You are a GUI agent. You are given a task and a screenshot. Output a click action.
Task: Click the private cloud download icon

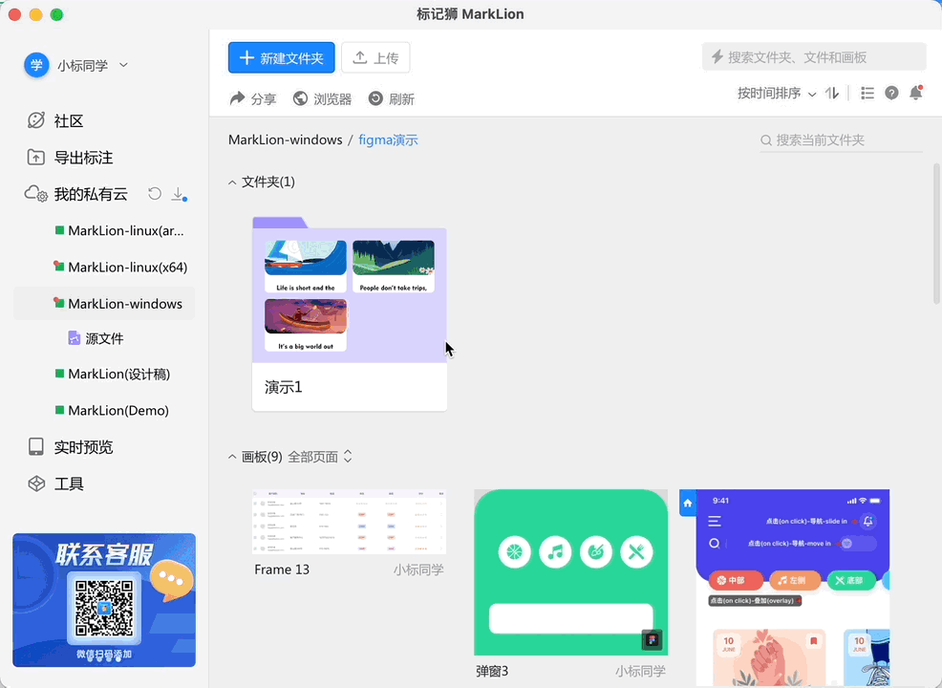pyautogui.click(x=178, y=194)
